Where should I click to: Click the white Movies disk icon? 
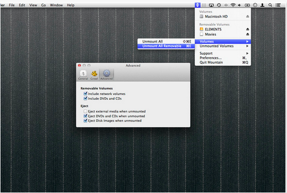pyautogui.click(x=201, y=34)
